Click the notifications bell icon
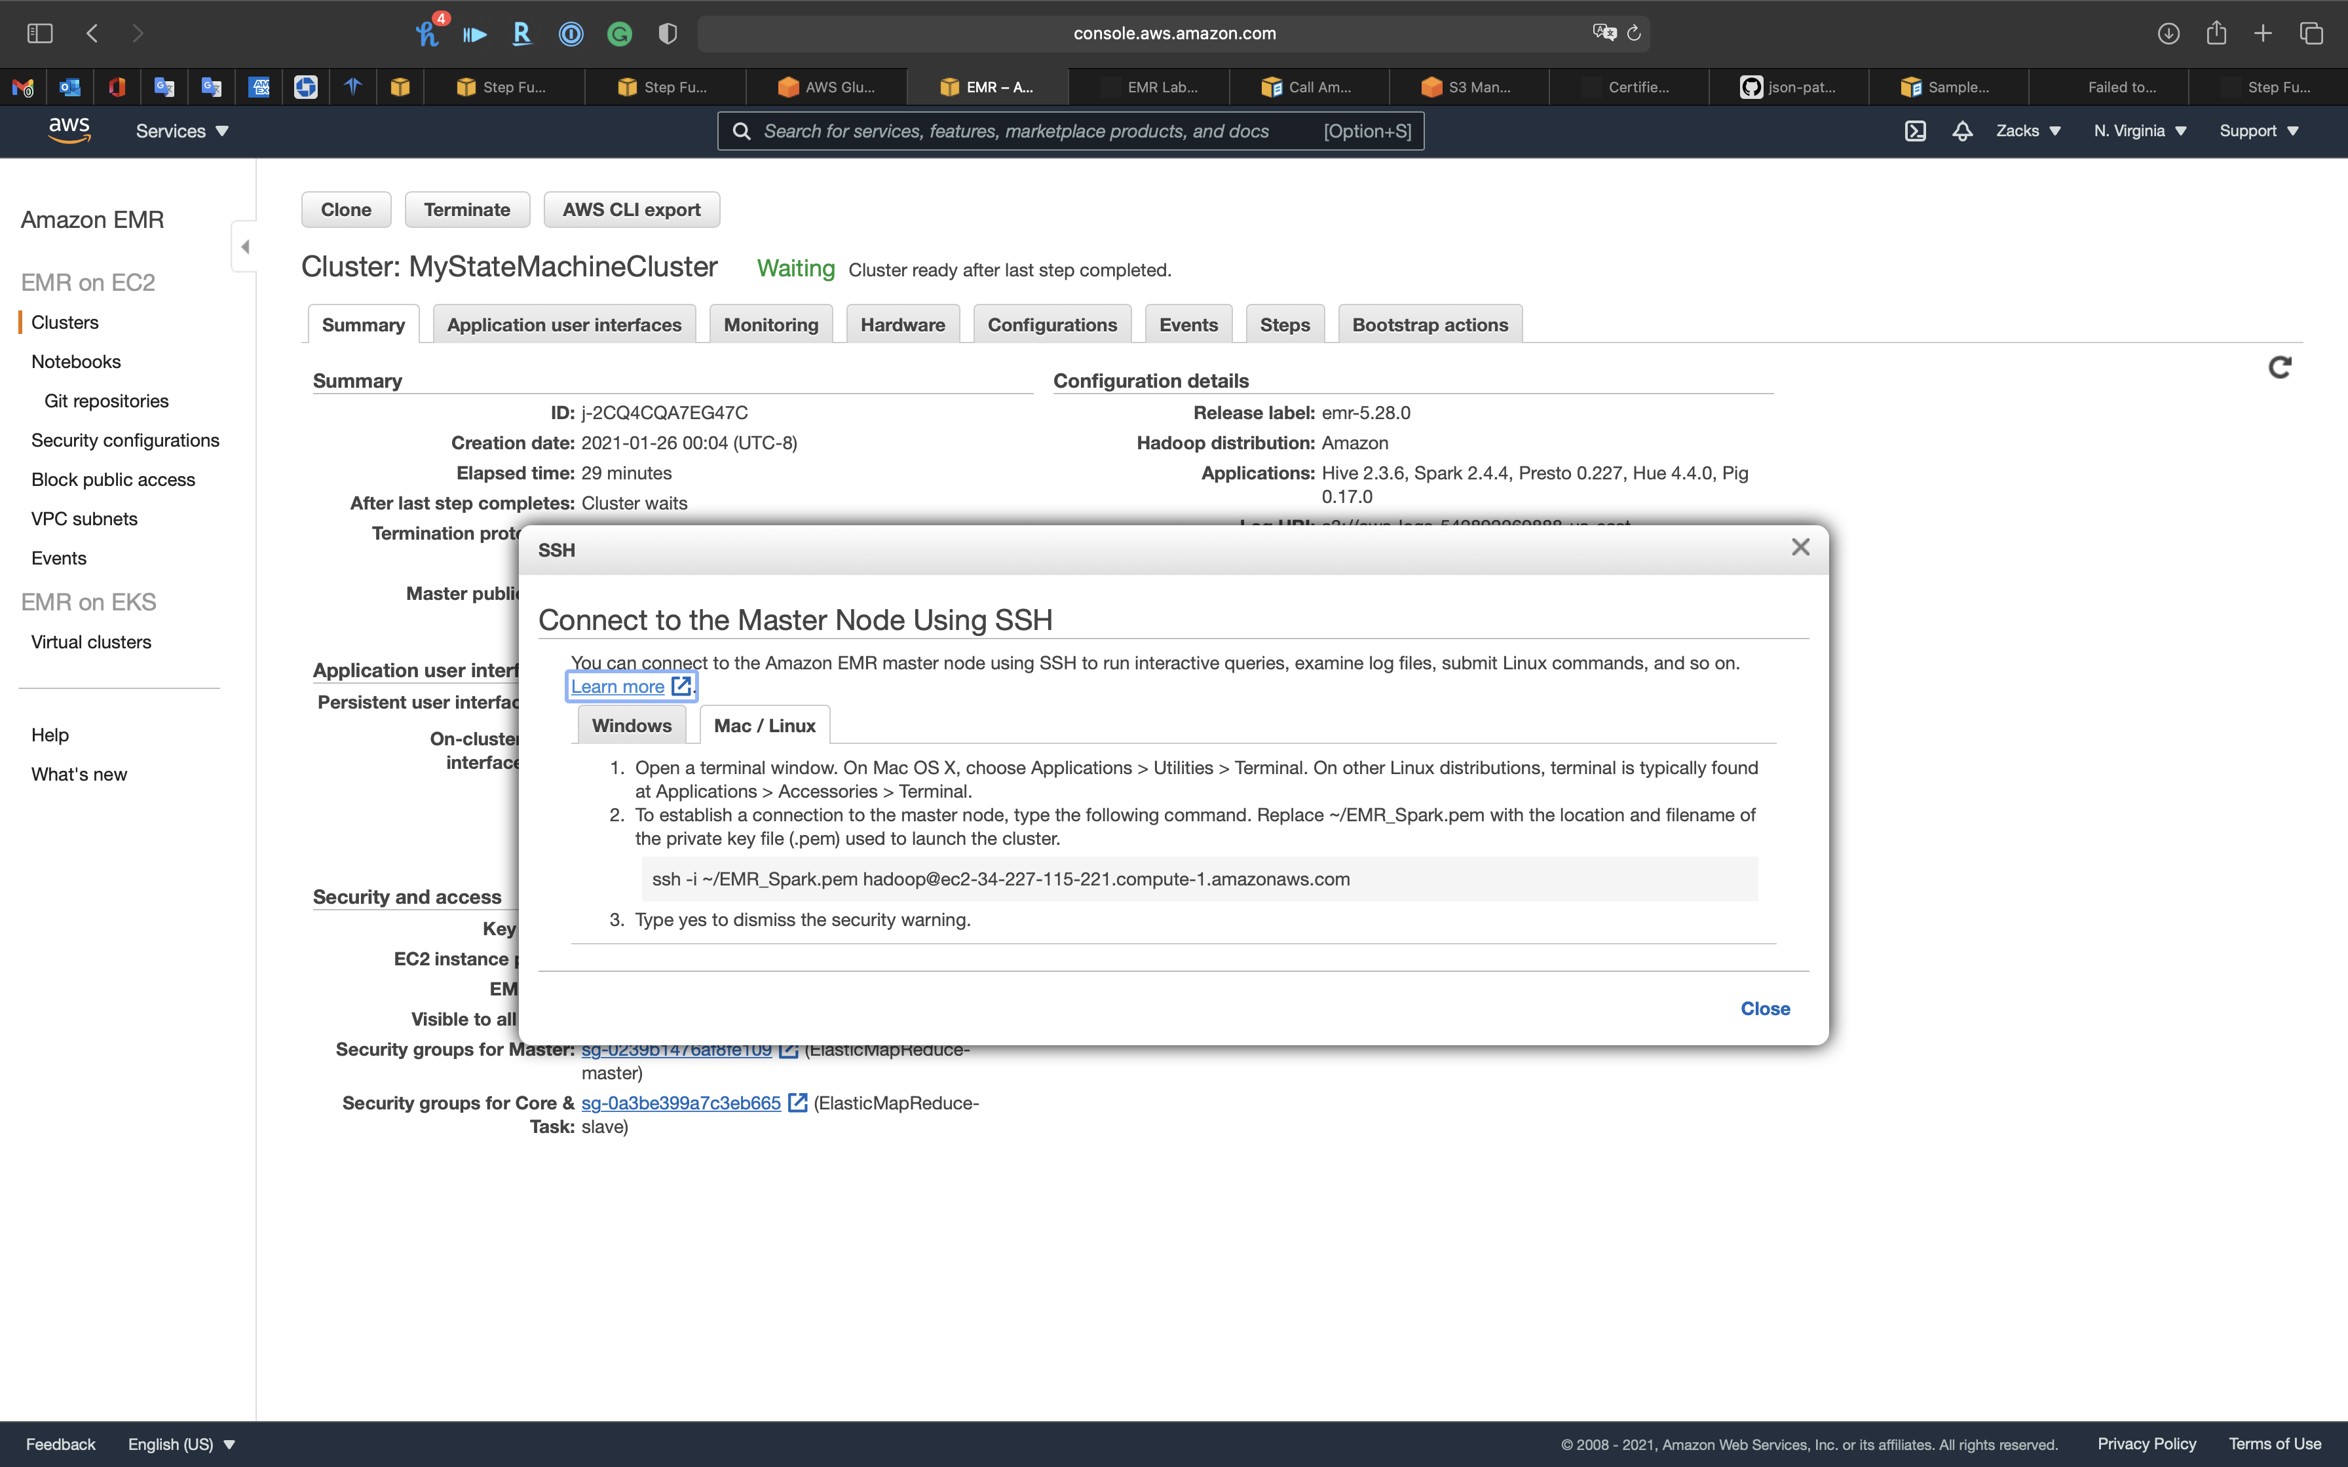The image size is (2348, 1467). (x=1962, y=131)
